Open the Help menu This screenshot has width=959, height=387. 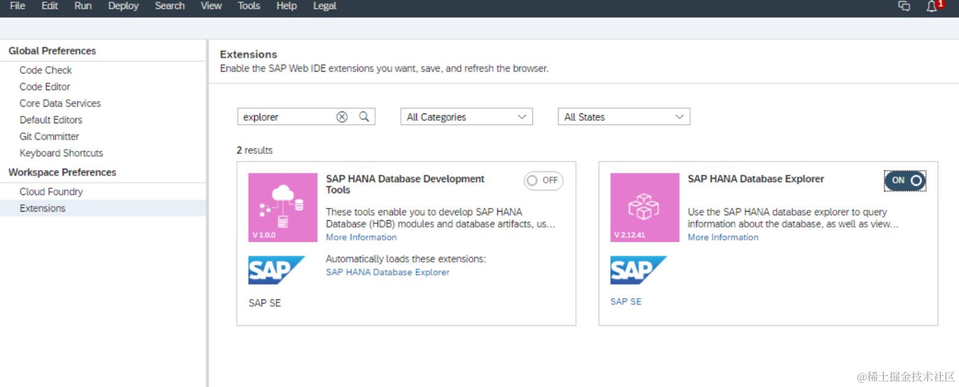point(286,6)
